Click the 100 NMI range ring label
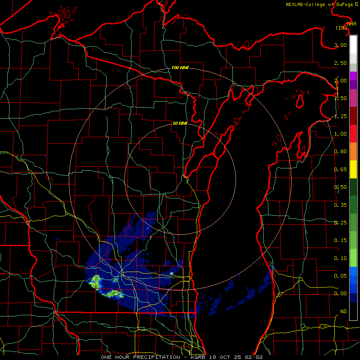Image resolution: width=360 pixels, height=360 pixels. [180, 68]
